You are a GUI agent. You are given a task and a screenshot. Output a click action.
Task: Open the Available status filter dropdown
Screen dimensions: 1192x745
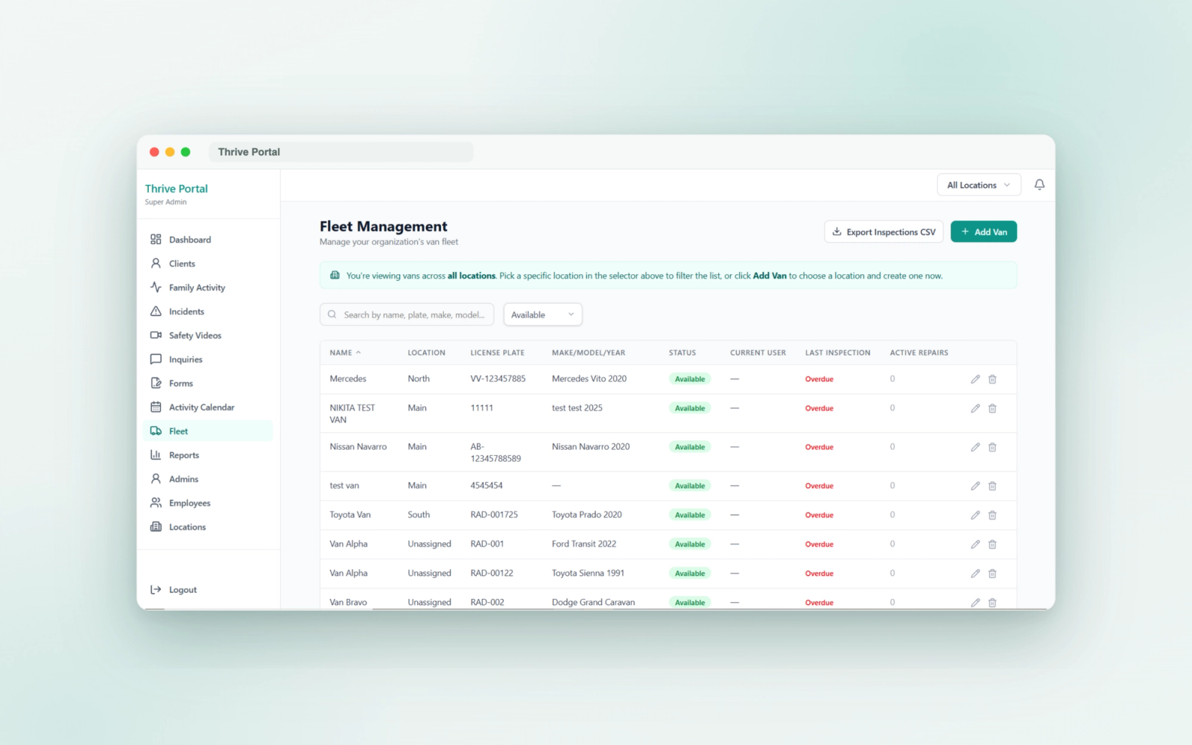(x=542, y=314)
